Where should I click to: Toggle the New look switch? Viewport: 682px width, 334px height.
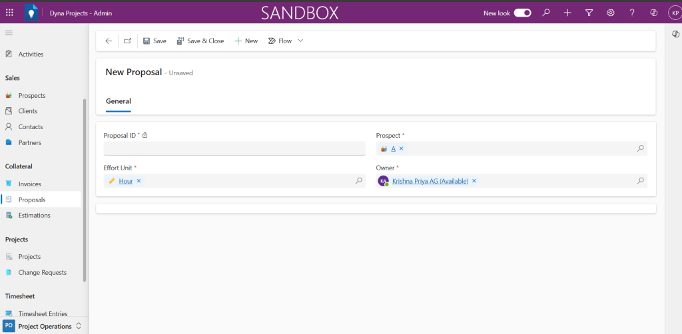click(x=522, y=13)
